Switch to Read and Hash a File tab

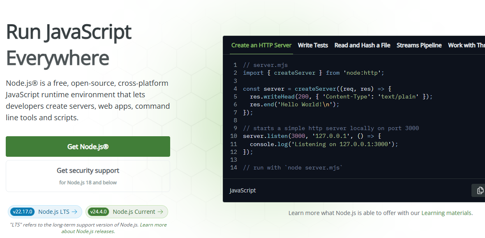[362, 46]
